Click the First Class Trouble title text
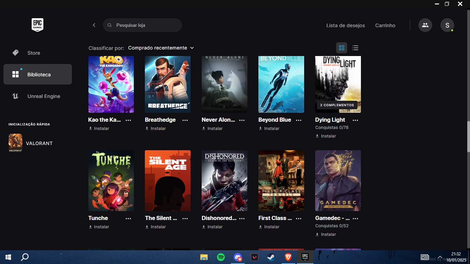This screenshot has height=264, width=470. [275, 218]
